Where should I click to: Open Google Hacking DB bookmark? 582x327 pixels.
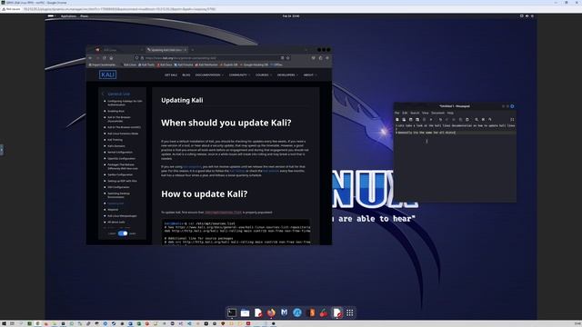255,64
